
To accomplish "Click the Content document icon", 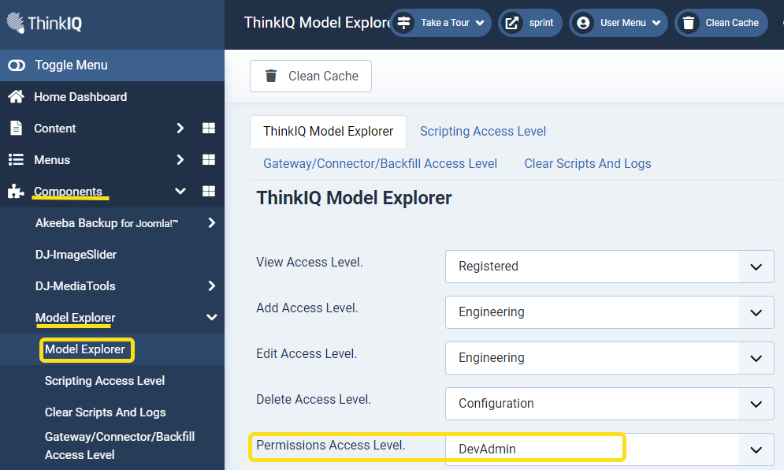I will coord(16,128).
